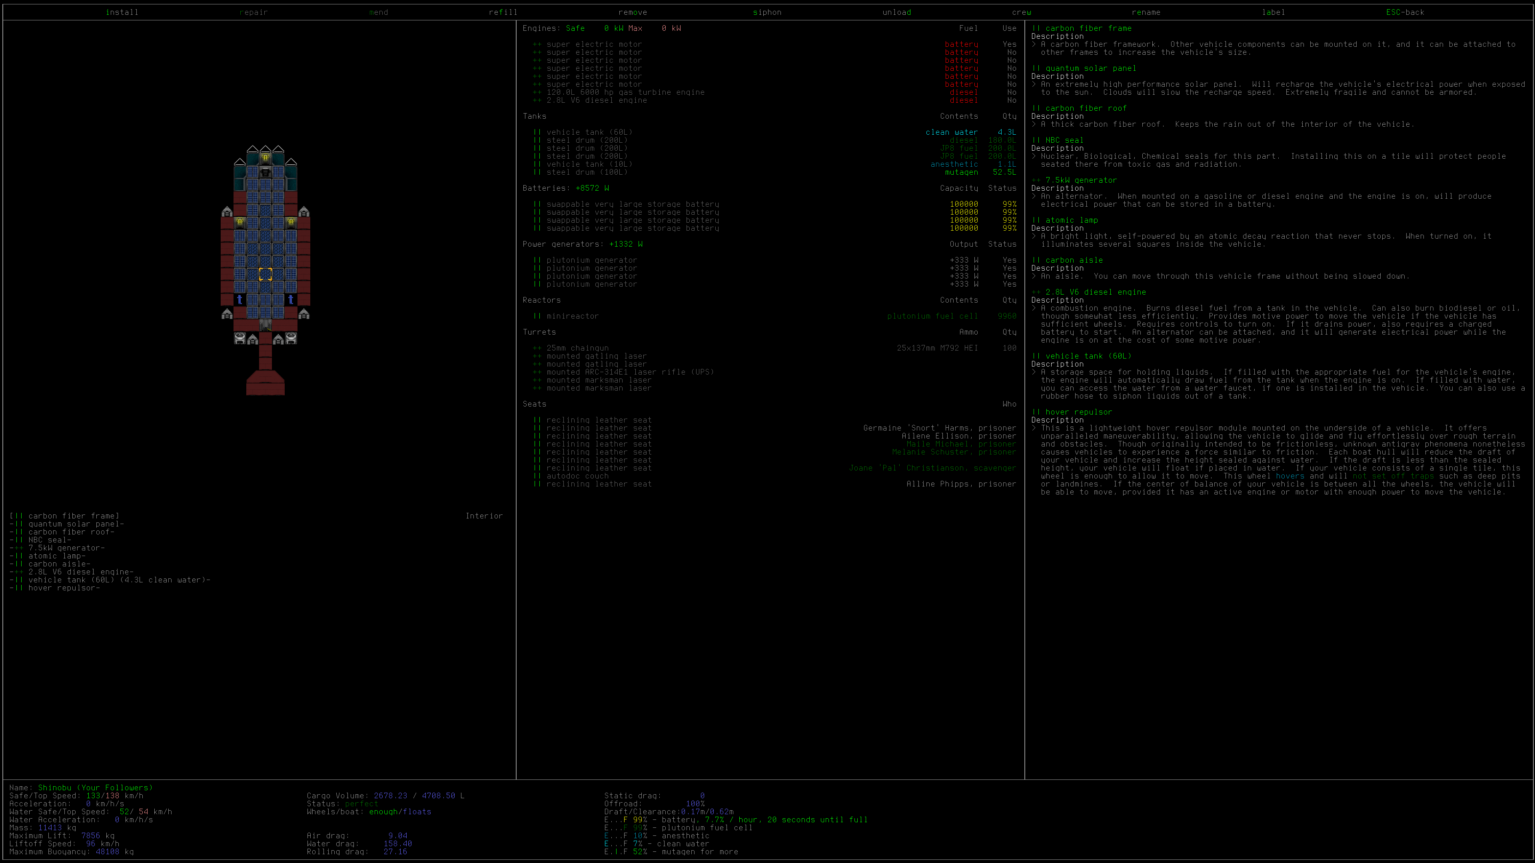Click the rear door tile with yellow hazard stripes
This screenshot has width=1535, height=863.
point(265,325)
